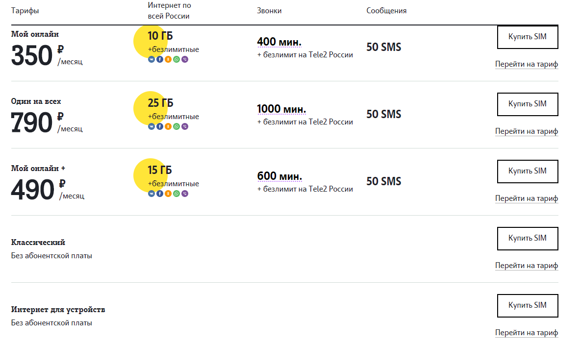Buy SIM for Классический tariff
This screenshot has width=580, height=344.
pos(528,239)
